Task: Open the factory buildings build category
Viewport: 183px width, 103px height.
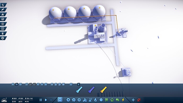Action: [85, 100]
